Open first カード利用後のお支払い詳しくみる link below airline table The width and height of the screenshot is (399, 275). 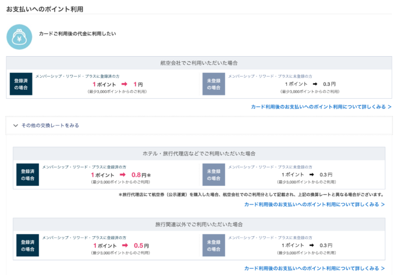[321, 107]
